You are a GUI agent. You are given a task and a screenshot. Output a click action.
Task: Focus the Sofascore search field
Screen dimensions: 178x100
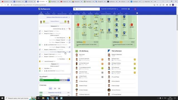[86, 9]
